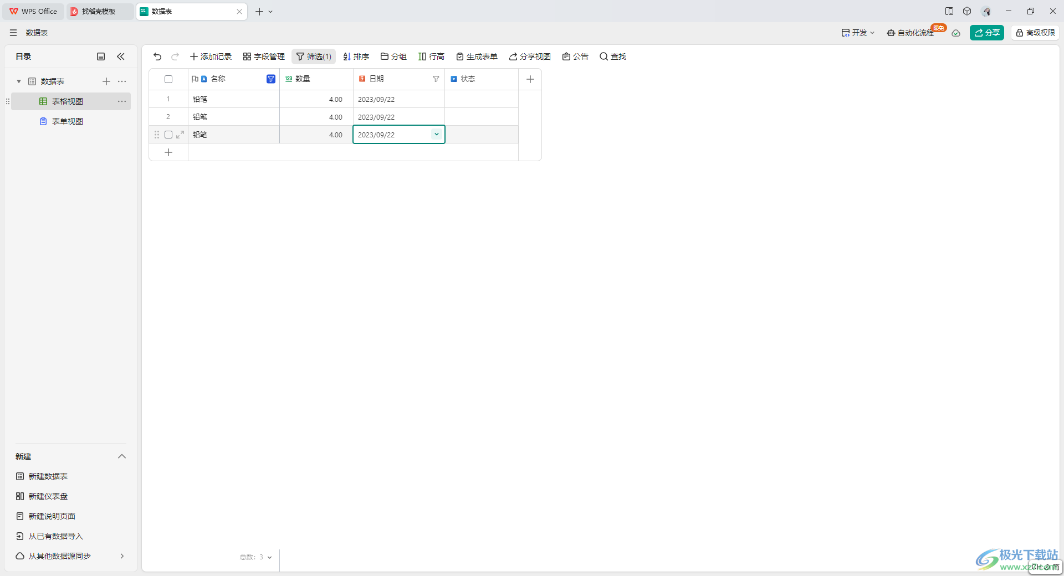Click the undo arrow icon

(157, 56)
